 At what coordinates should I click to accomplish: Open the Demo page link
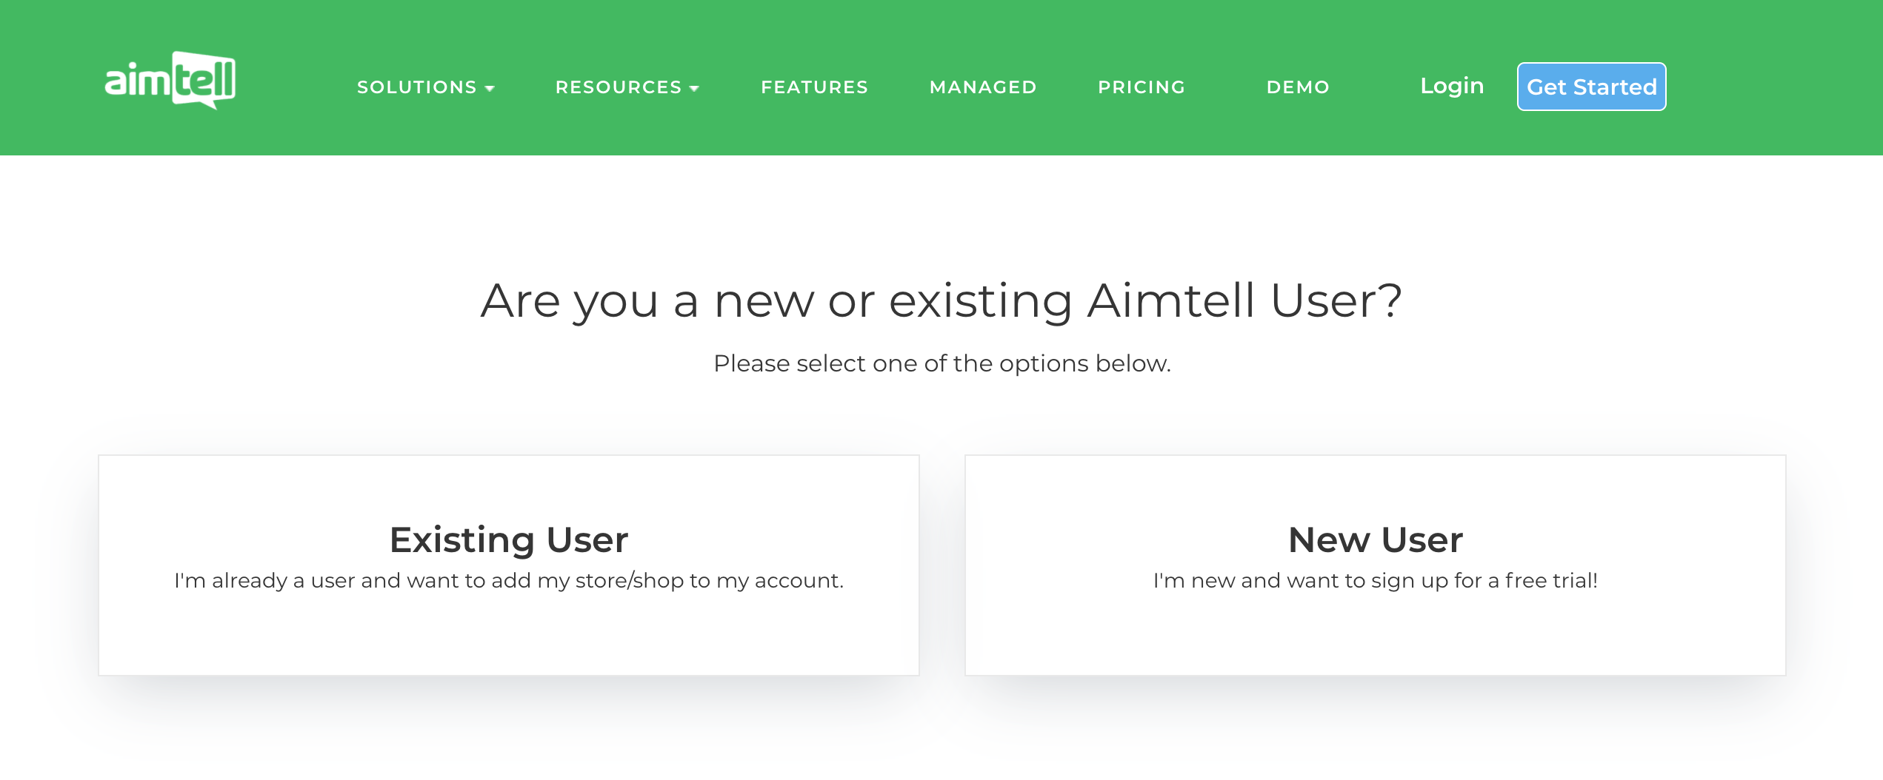coord(1298,87)
